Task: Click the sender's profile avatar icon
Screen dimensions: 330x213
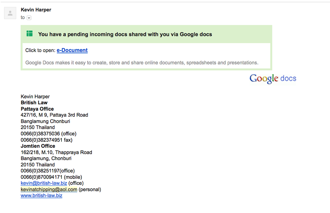Action: pos(10,13)
